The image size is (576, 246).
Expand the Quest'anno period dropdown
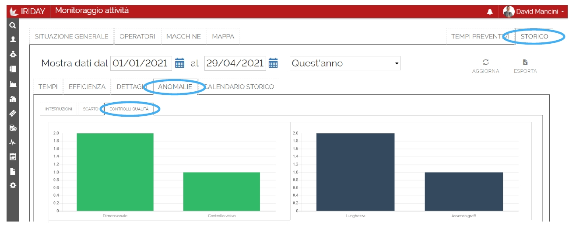tap(345, 63)
